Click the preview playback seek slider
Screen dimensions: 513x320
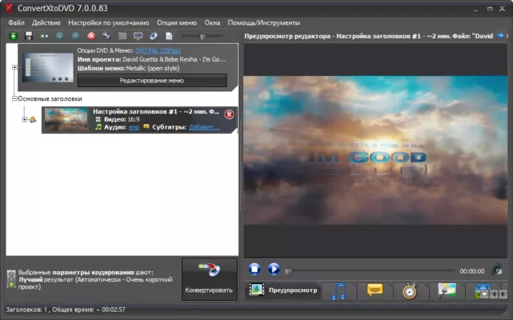(x=370, y=271)
